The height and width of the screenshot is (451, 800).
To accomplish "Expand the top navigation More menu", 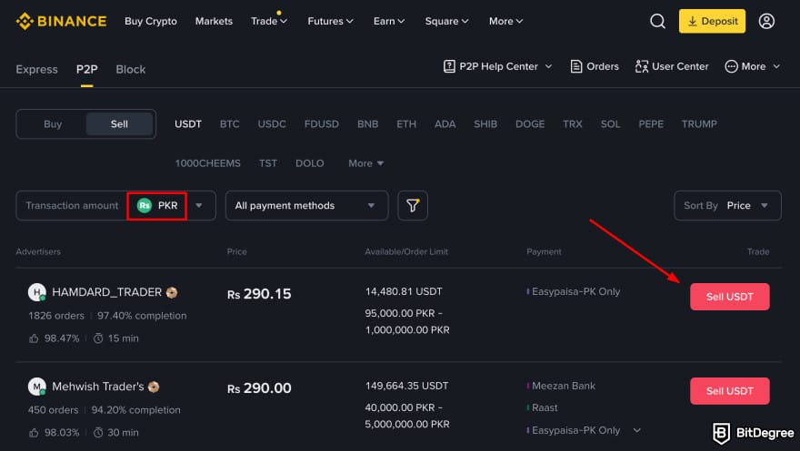I will 505,22.
